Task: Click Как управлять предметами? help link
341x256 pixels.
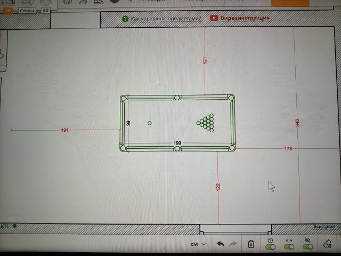Action: (165, 19)
